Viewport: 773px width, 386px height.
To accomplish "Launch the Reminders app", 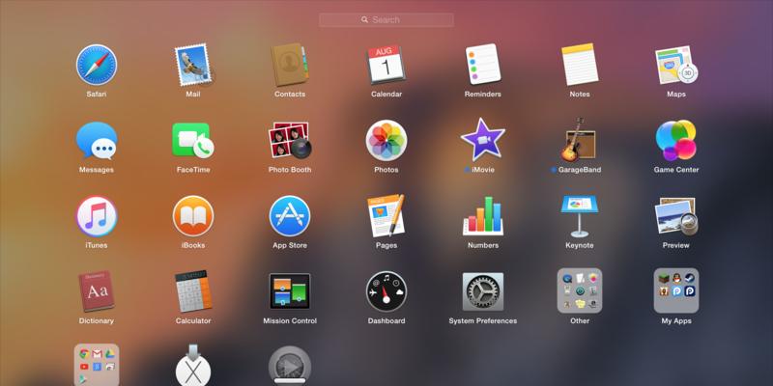I will tap(483, 65).
